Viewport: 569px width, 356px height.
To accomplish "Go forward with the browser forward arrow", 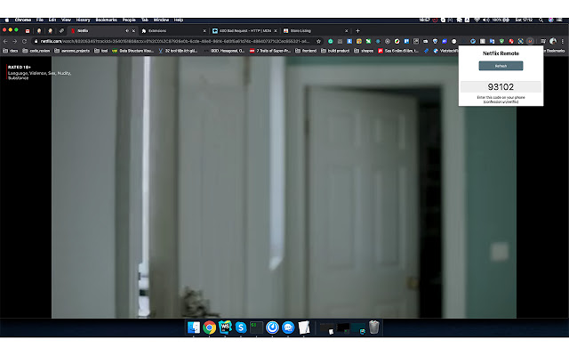I will [x=15, y=42].
